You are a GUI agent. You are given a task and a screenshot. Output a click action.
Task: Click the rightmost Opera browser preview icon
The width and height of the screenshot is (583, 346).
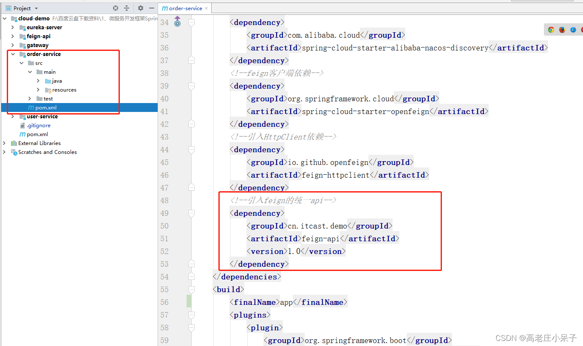(582, 29)
